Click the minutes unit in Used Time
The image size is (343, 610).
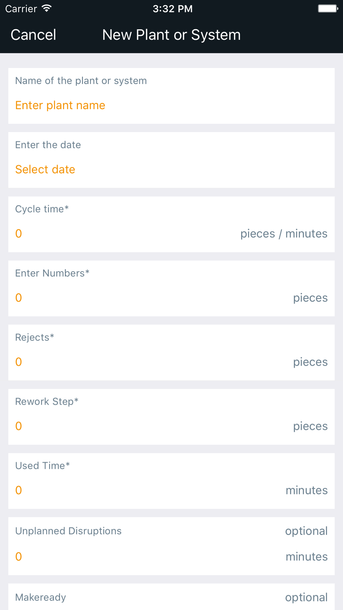[307, 490]
